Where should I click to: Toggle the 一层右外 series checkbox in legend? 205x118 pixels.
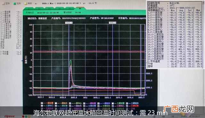click(98, 103)
